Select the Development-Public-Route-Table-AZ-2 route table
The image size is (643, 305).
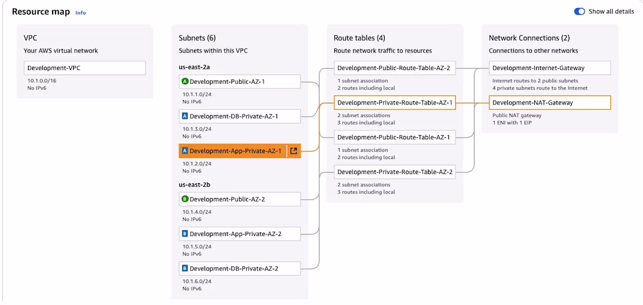[393, 68]
